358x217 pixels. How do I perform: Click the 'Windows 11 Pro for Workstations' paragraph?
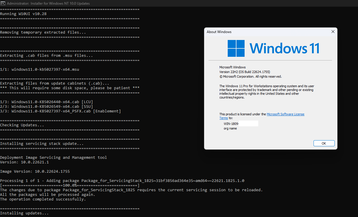pos(267,92)
